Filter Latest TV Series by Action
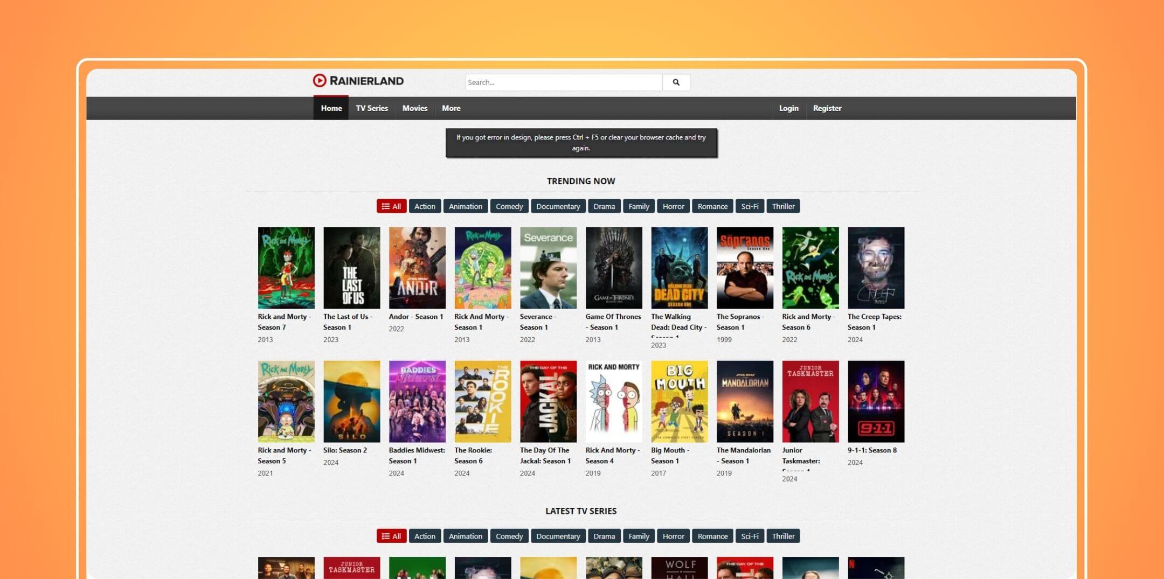Screen dimensions: 1164x579 click(425, 536)
